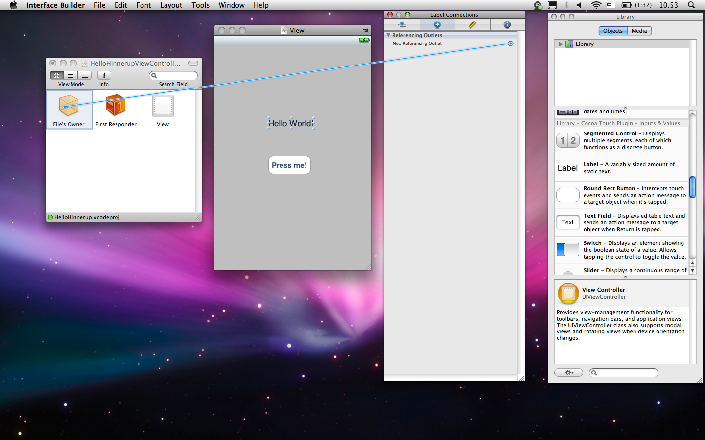Image resolution: width=705 pixels, height=440 pixels.
Task: Click the display menu bar icon
Action: click(x=552, y=5)
